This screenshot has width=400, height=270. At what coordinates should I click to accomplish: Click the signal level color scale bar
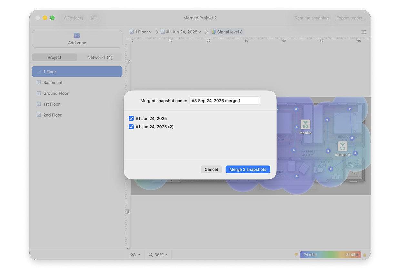coord(330,255)
